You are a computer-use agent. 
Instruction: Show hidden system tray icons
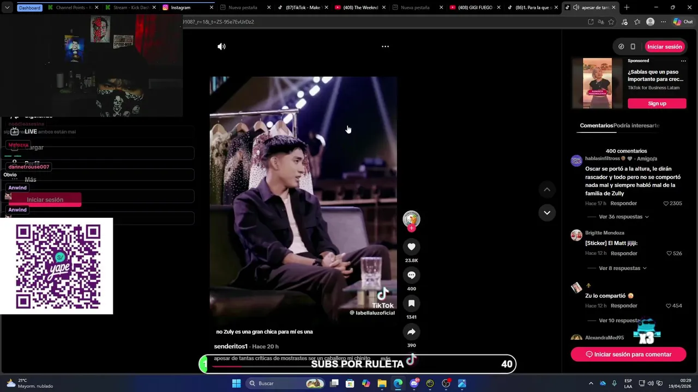click(x=591, y=383)
